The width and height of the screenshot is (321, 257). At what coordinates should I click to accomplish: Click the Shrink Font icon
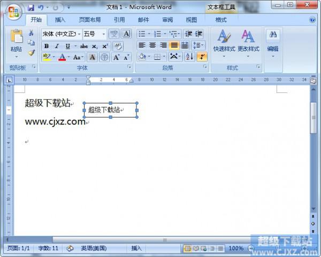pyautogui.click(x=126, y=57)
